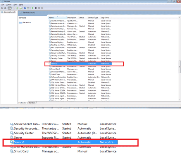Viewport: 181px width, 154px height.
Task: Click the scrollbar up arrow of services list
Action: click(x=179, y=17)
